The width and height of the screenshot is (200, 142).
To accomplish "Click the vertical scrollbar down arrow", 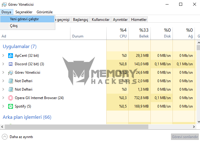I will [198, 122].
